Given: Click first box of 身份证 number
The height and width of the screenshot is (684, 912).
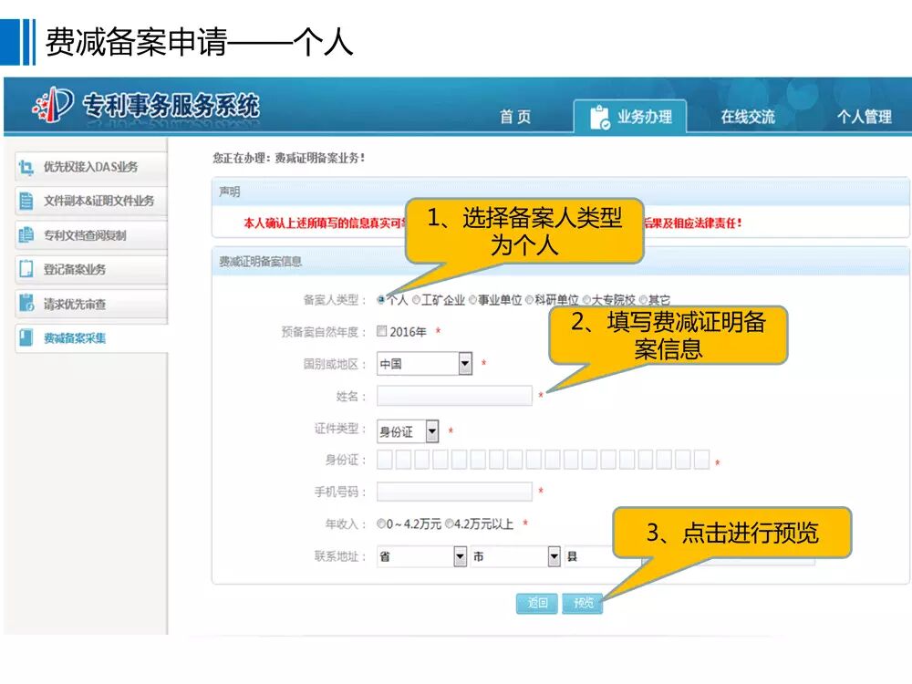Looking at the screenshot, I should click(x=385, y=460).
